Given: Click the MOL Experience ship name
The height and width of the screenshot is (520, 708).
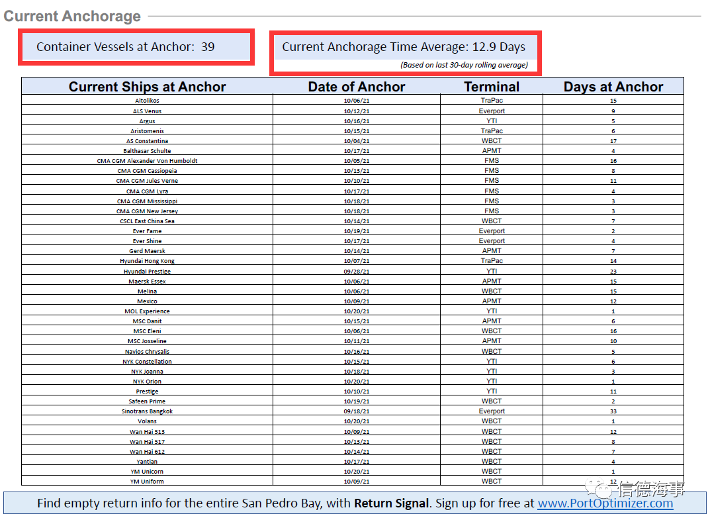Looking at the screenshot, I should pos(147,311).
